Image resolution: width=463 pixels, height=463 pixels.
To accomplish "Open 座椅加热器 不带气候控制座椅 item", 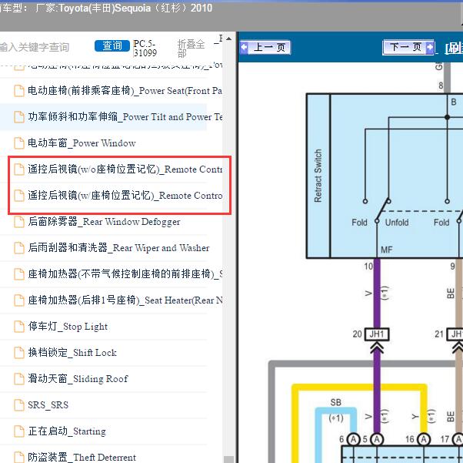I will [125, 274].
